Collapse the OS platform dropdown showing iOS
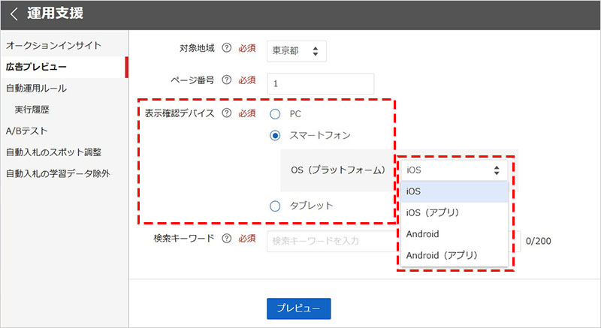This screenshot has width=601, height=328. pos(452,170)
